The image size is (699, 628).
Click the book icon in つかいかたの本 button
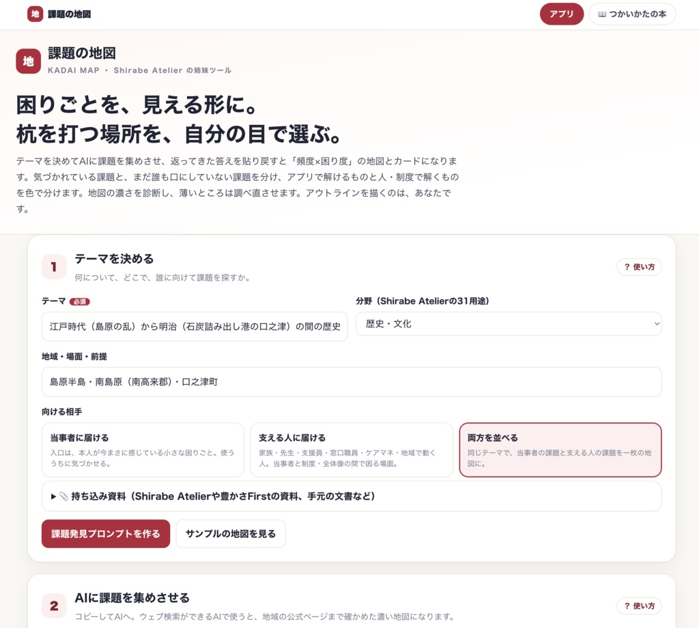602,14
